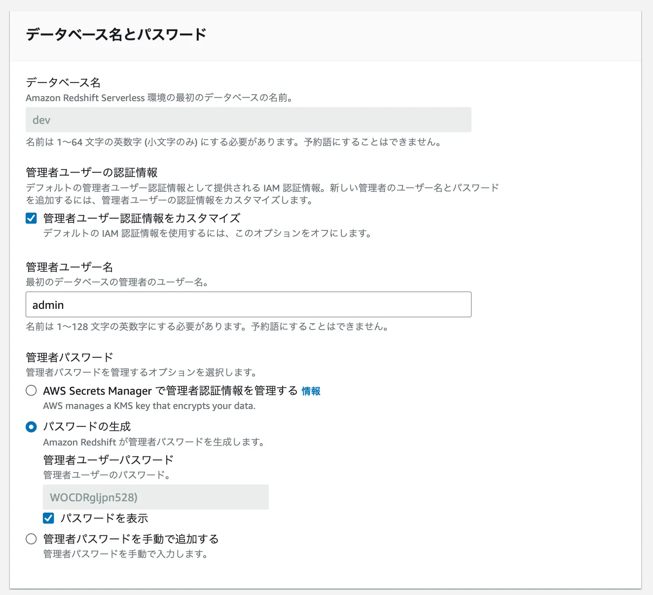653x595 pixels.
Task: Click the dev database name field
Action: [x=248, y=120]
